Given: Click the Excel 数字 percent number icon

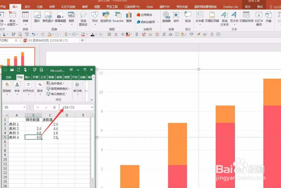Looking at the screenshot, I should tap(40, 85).
